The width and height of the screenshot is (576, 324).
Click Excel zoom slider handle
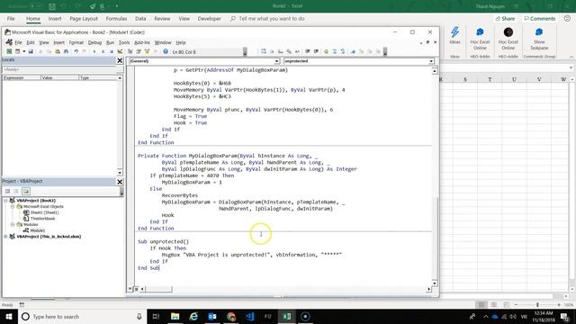coord(537,305)
